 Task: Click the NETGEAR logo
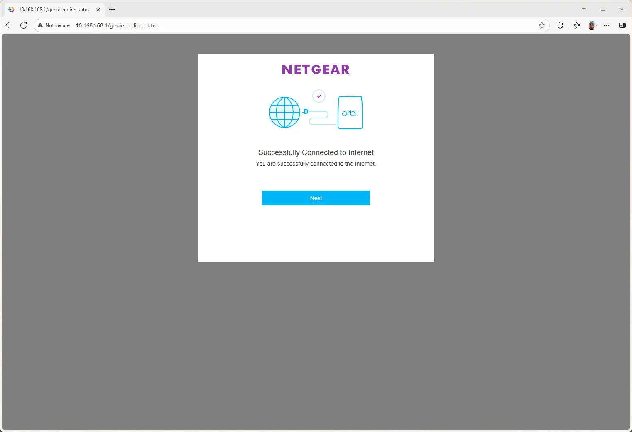[x=316, y=69]
